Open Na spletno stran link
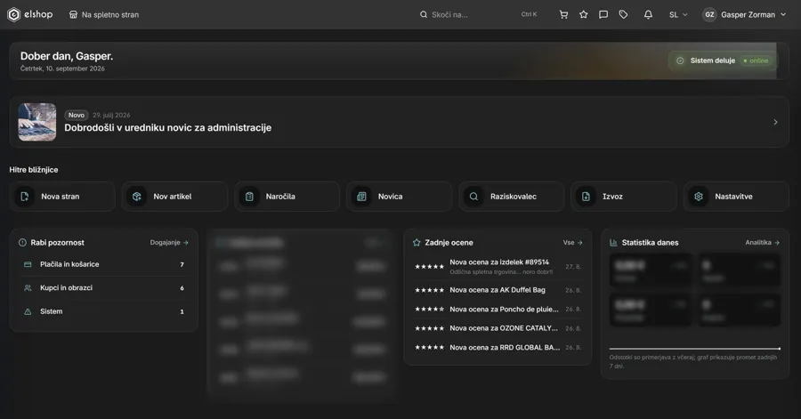The width and height of the screenshot is (801, 419). click(x=104, y=15)
